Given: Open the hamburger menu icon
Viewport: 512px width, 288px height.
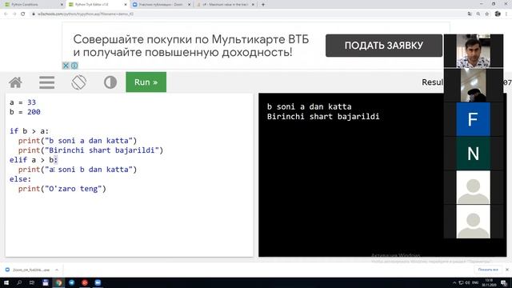Looking at the screenshot, I should point(46,82).
